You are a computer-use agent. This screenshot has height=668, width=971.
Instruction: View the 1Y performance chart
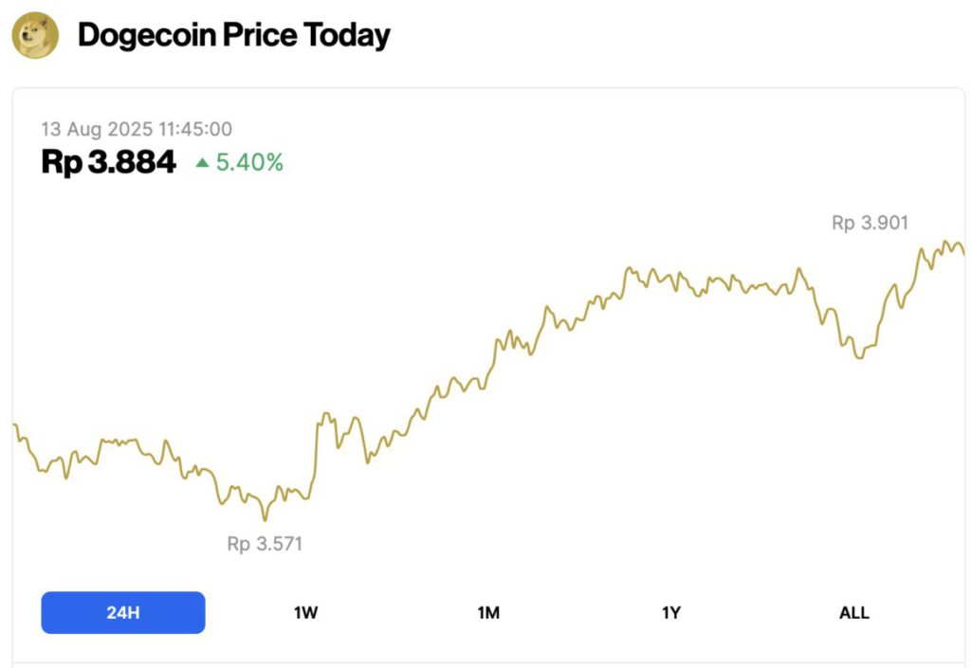point(671,612)
